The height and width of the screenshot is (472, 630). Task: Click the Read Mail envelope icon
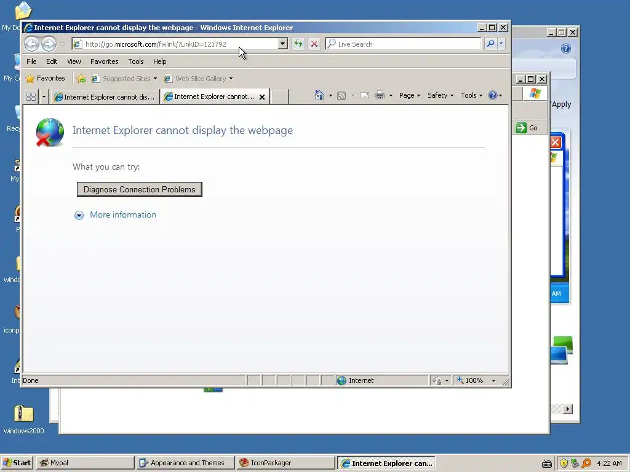click(364, 95)
